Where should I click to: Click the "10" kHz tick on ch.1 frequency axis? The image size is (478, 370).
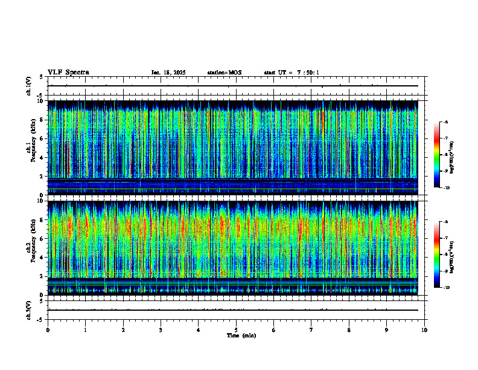41,101
